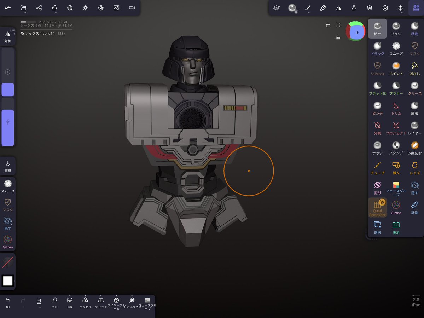This screenshot has width=424, height=318.
Task: Toggle インスペクタ in bottom bar
Action: click(132, 303)
